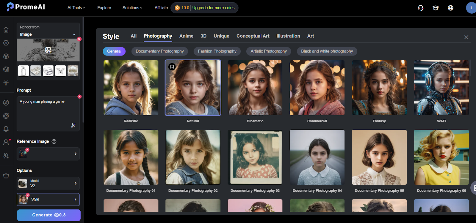The width and height of the screenshot is (476, 223).
Task: Open the notifications bell icon
Action: 6,129
